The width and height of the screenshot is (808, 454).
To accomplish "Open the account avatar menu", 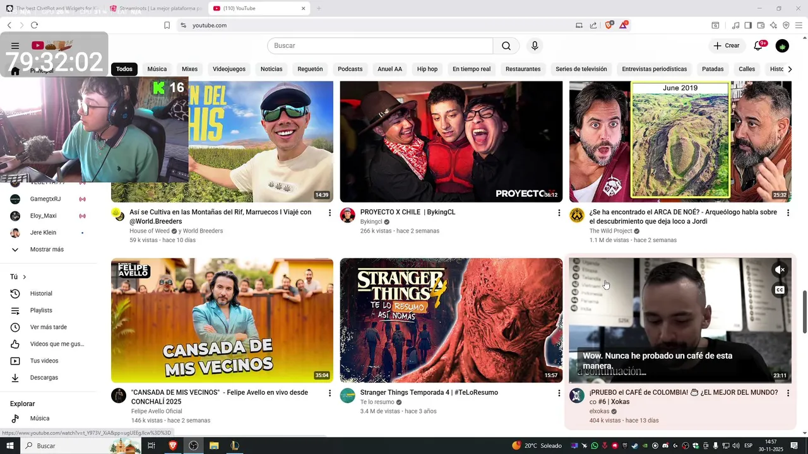I will tap(782, 45).
